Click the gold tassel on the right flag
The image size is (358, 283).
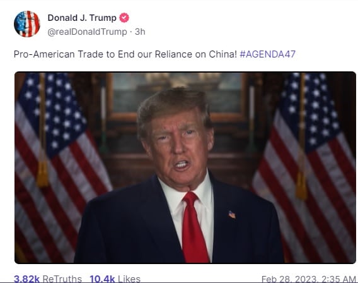[301, 185]
